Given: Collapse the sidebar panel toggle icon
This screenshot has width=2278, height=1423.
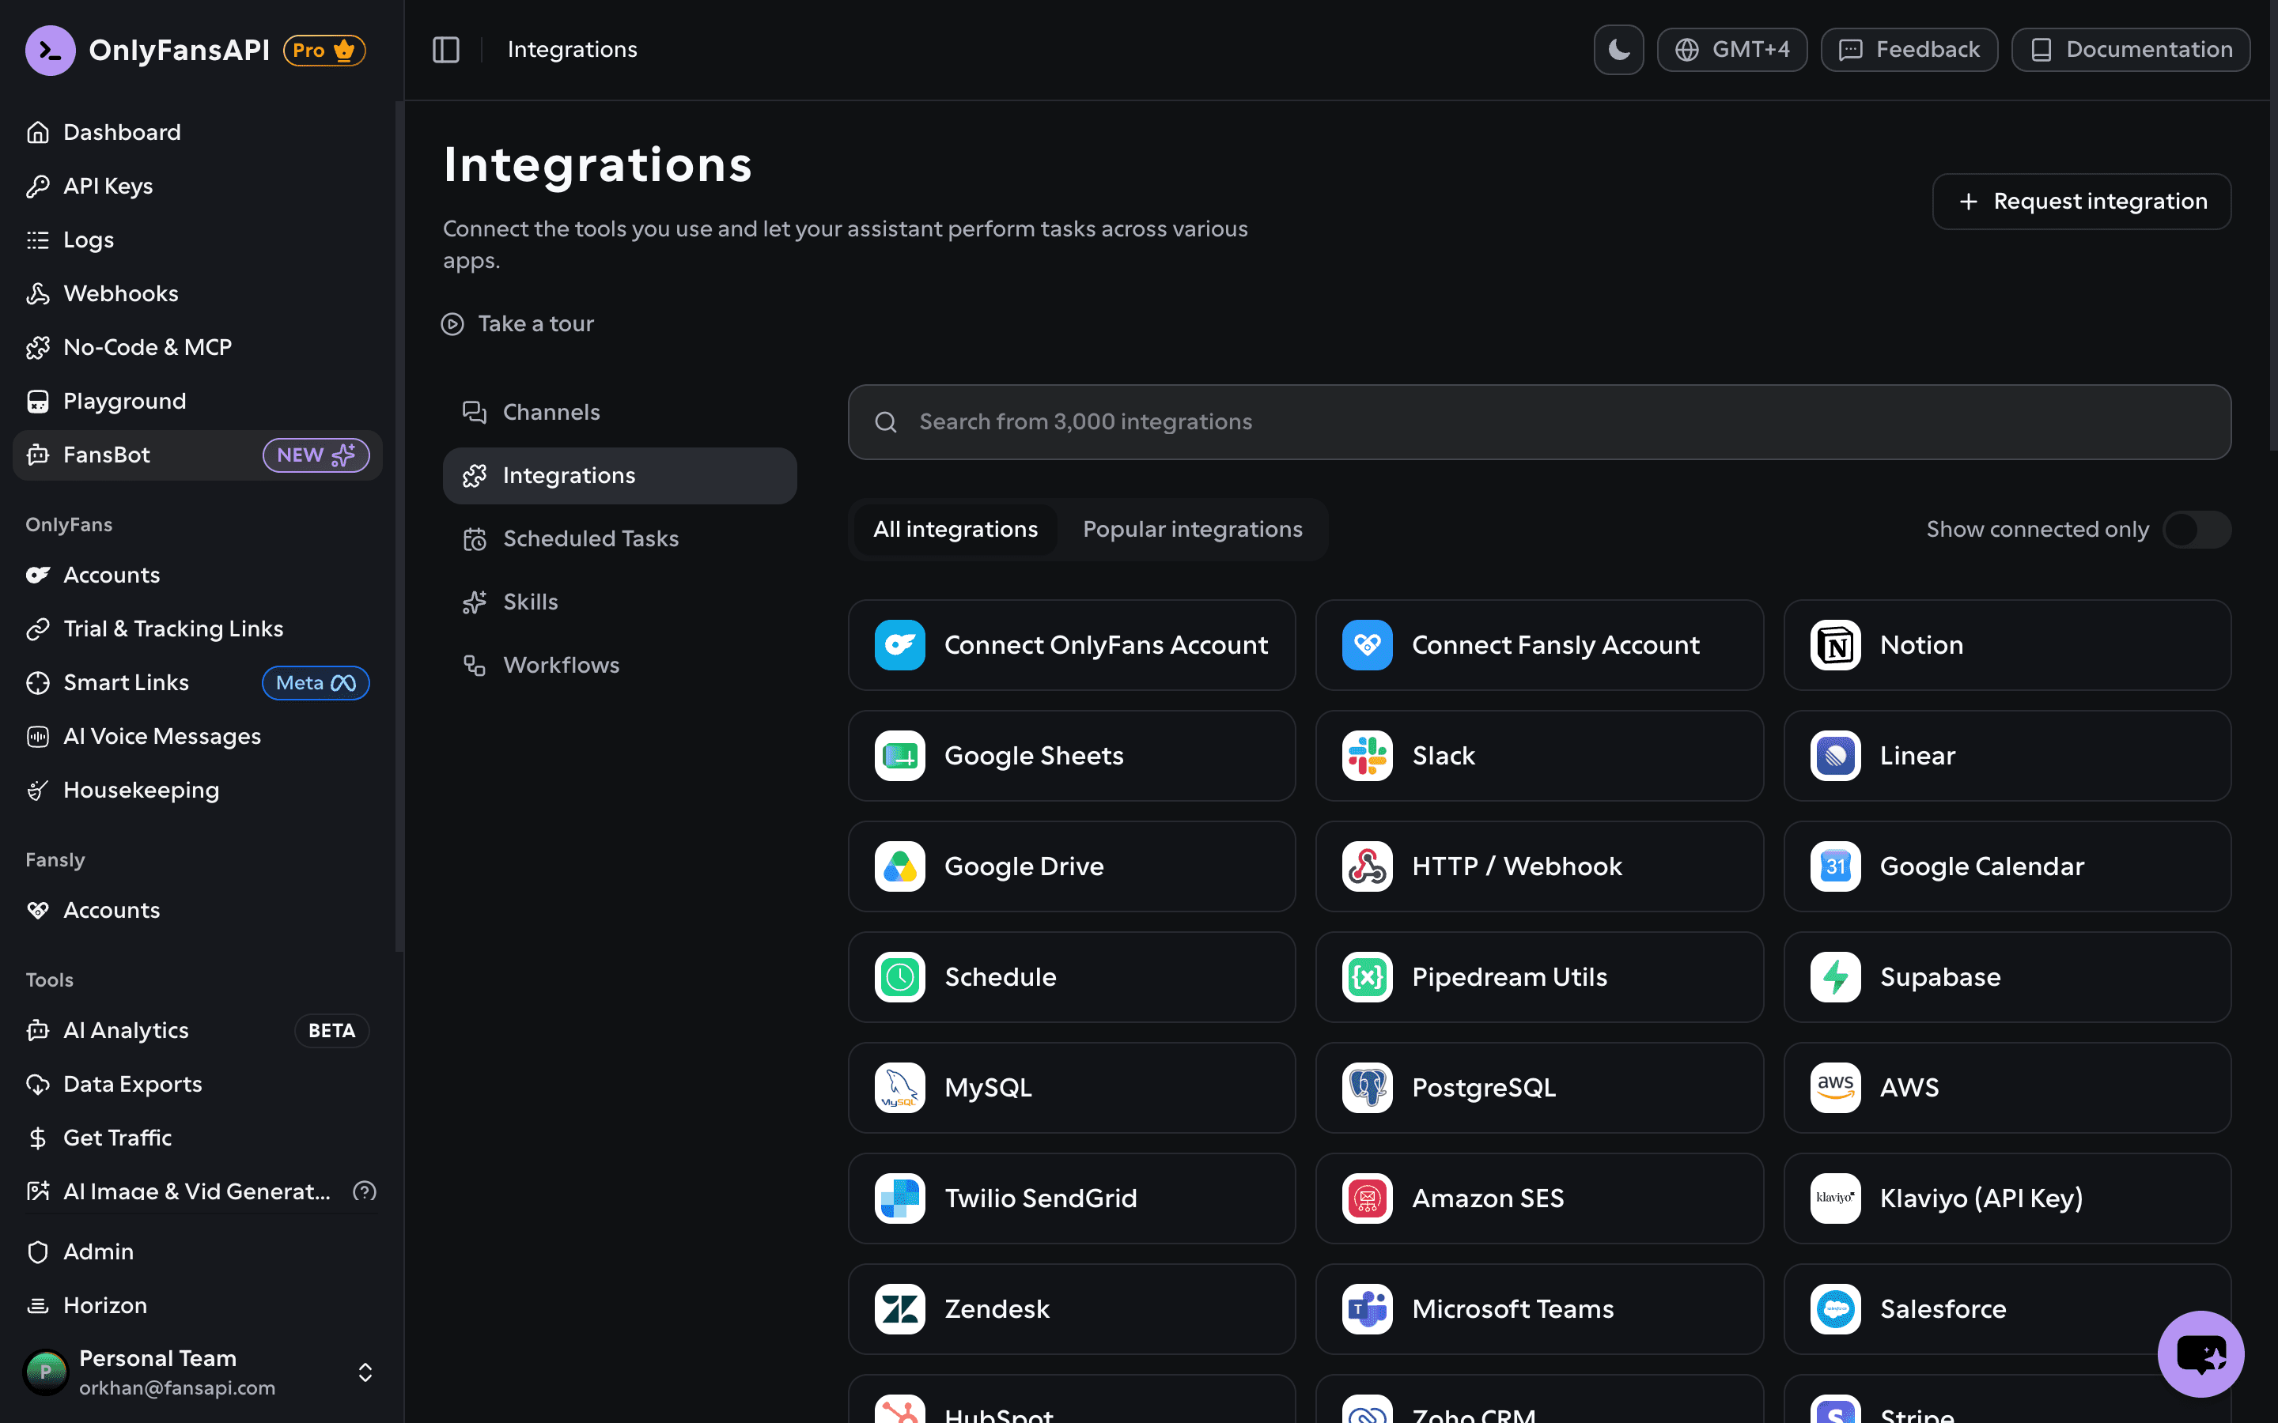Looking at the screenshot, I should (x=446, y=50).
